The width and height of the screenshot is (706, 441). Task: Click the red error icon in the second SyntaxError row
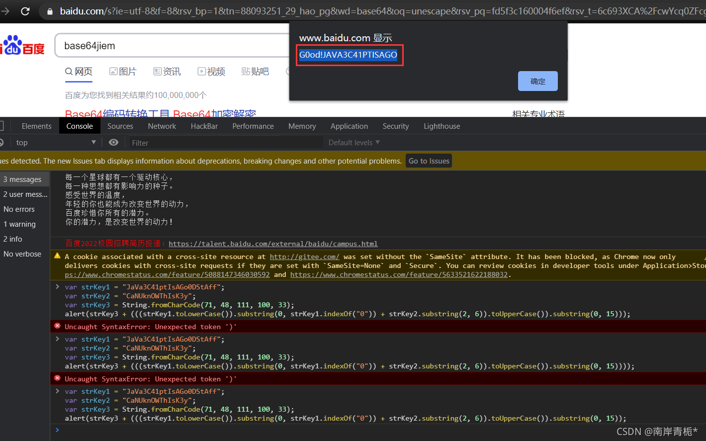coord(57,378)
